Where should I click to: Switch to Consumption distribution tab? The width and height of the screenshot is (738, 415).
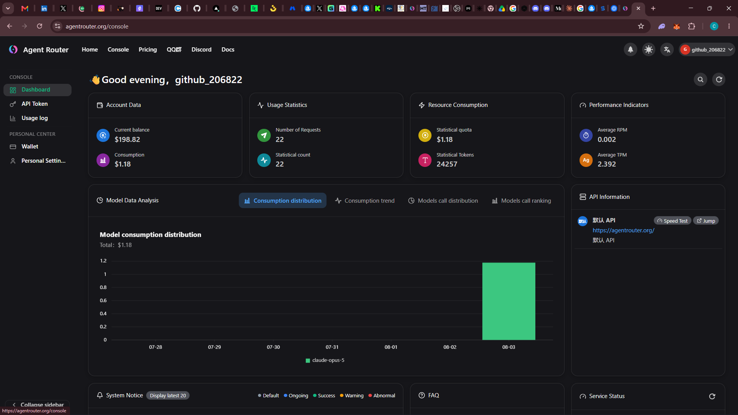click(283, 201)
